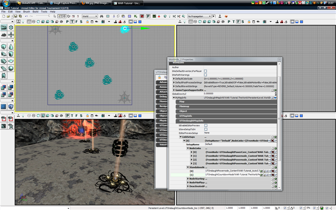
Task: Expand DefaultPostProcessSettings property
Action: (174, 82)
